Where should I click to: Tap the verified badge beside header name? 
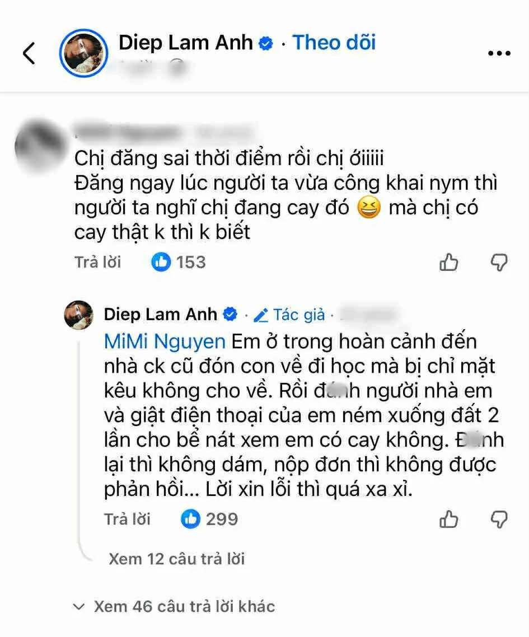266,43
